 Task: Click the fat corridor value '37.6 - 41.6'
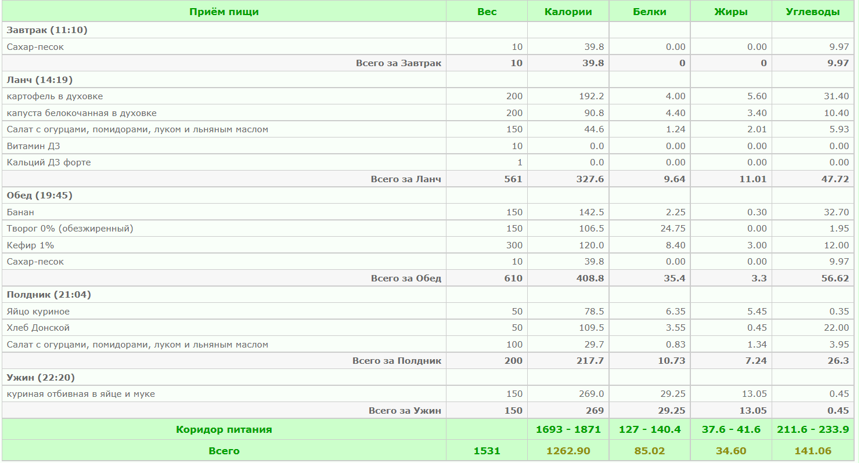[730, 430]
